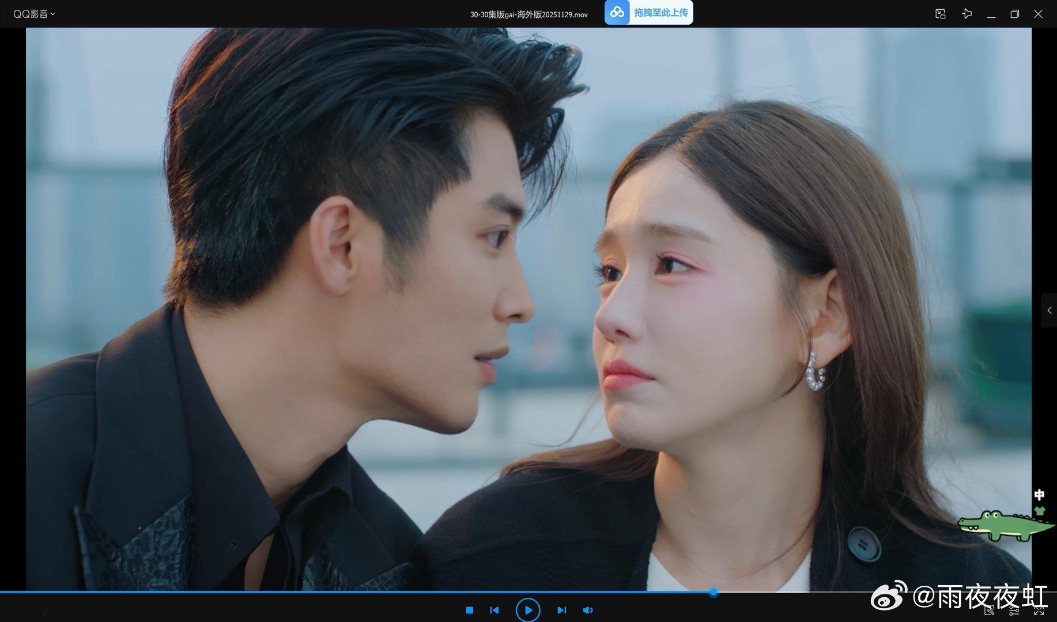Click the 中 input method indicator
The height and width of the screenshot is (622, 1057).
point(1039,495)
